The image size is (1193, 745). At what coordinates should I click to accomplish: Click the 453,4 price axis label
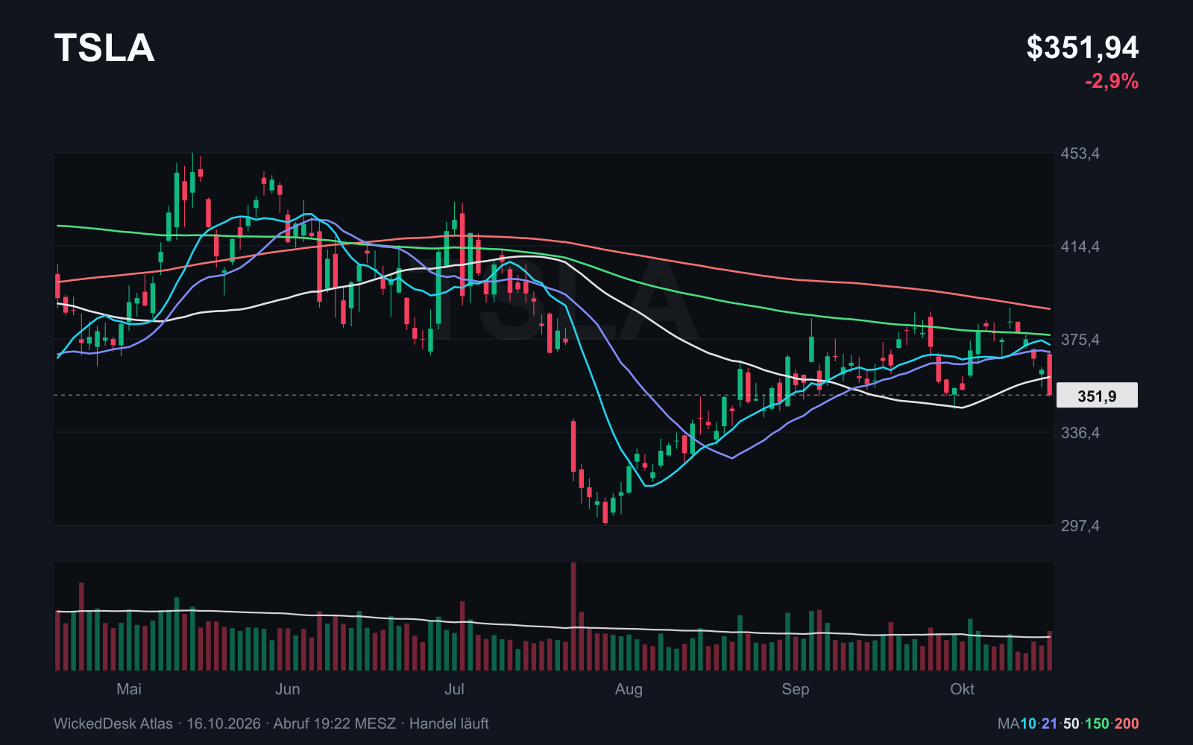(x=1080, y=153)
